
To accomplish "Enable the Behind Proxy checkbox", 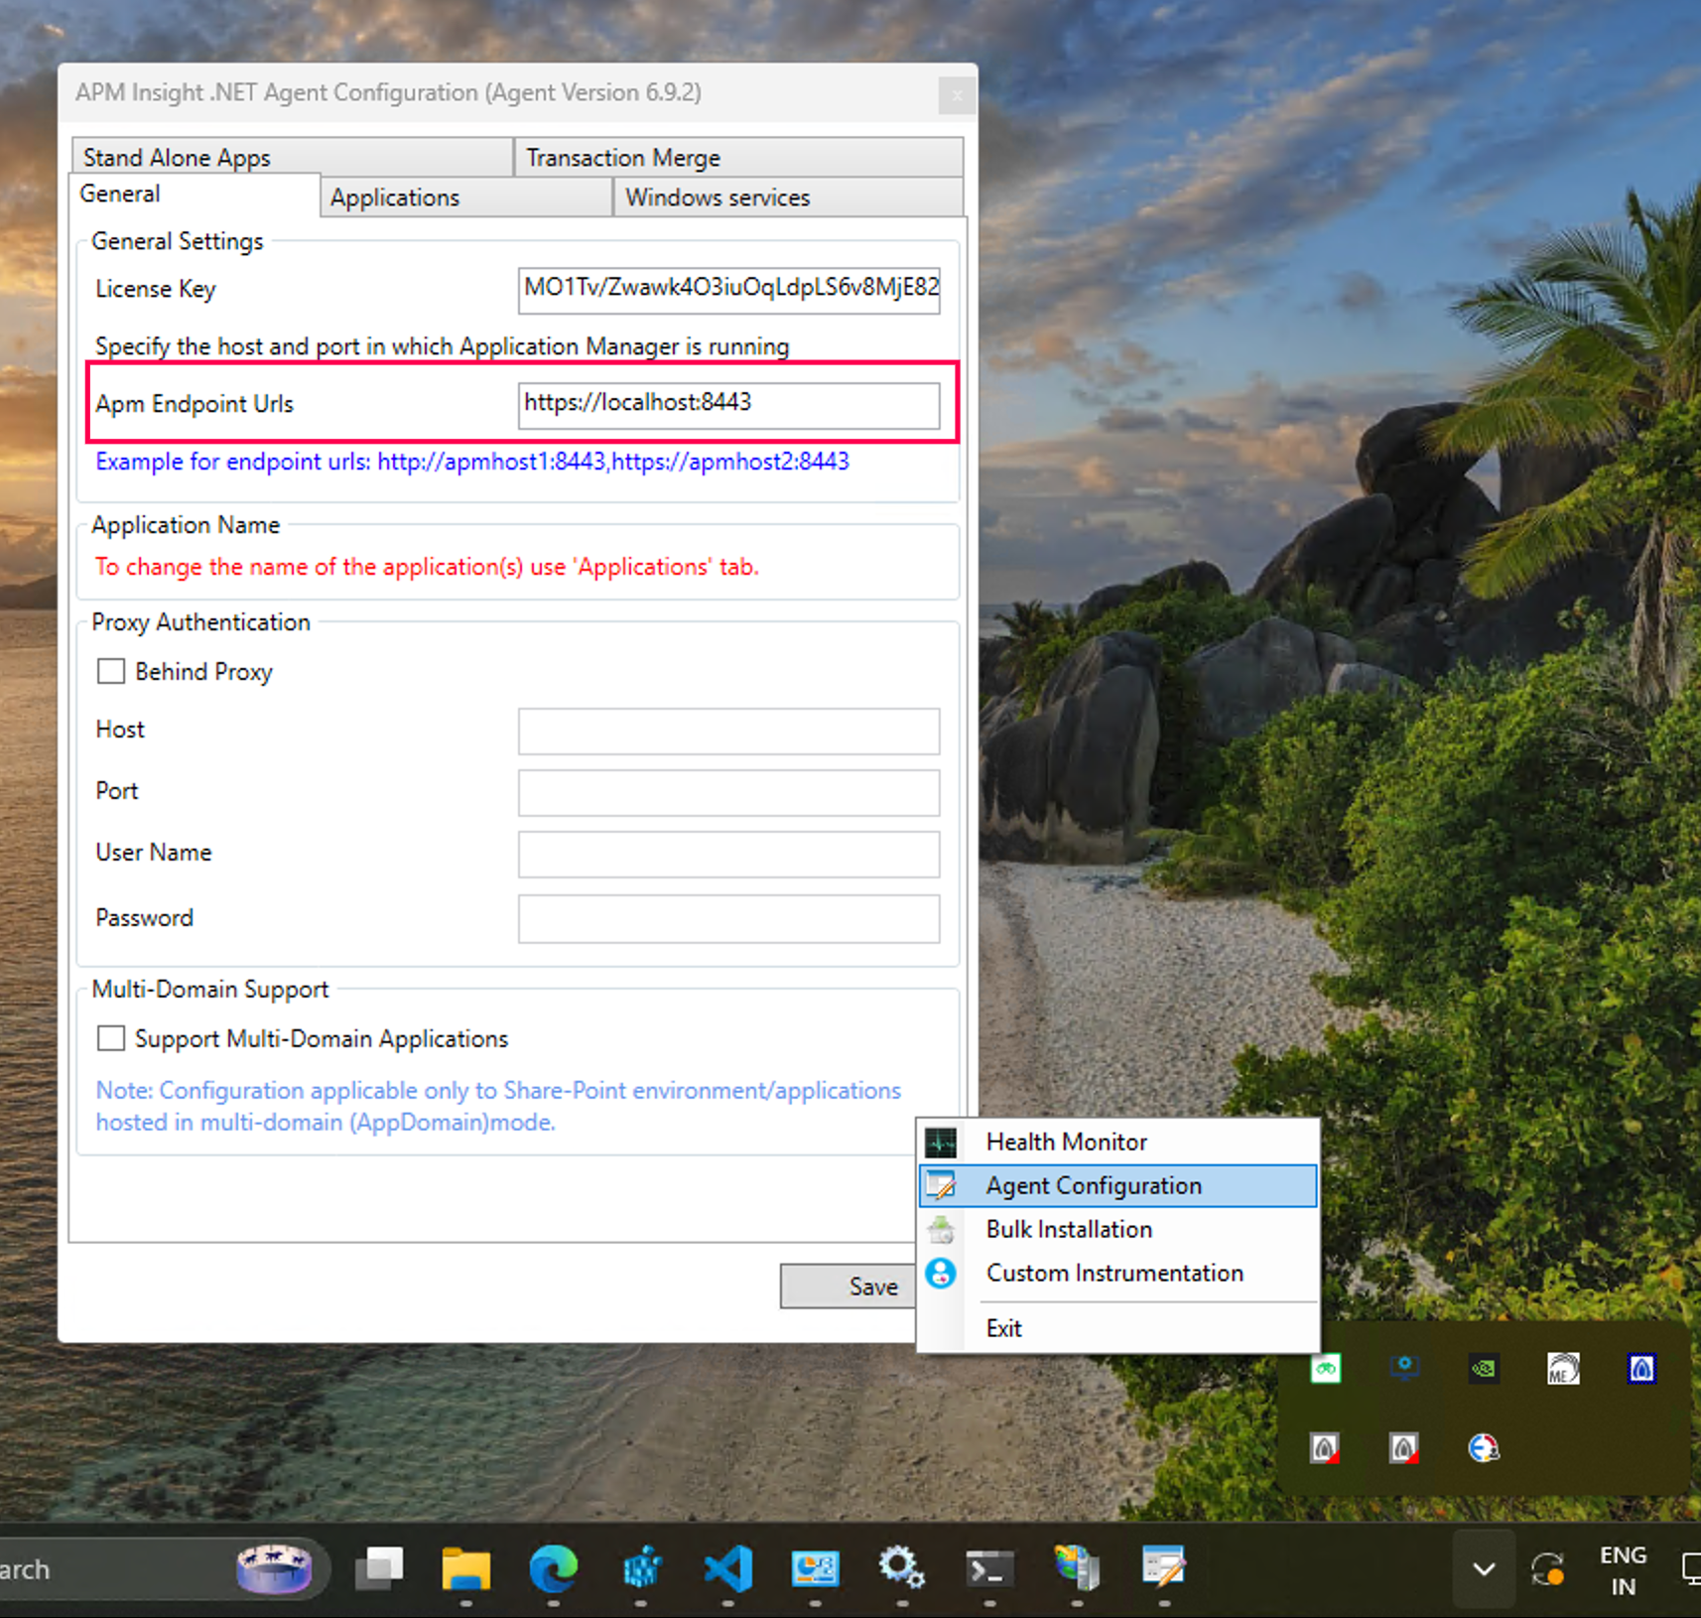I will [111, 672].
